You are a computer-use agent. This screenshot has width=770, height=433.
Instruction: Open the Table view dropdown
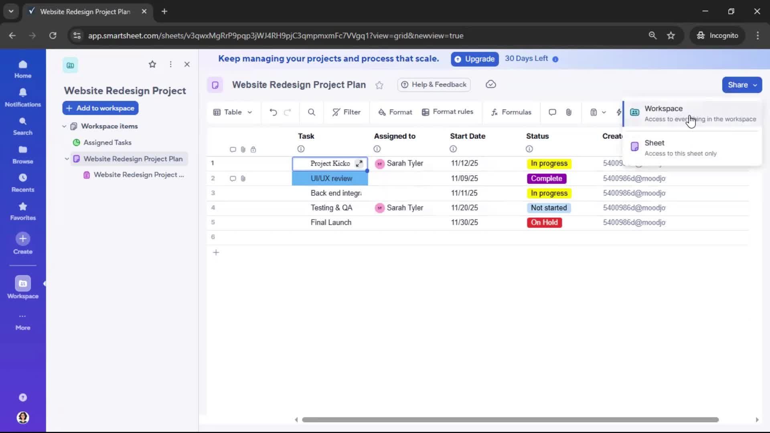pos(233,112)
